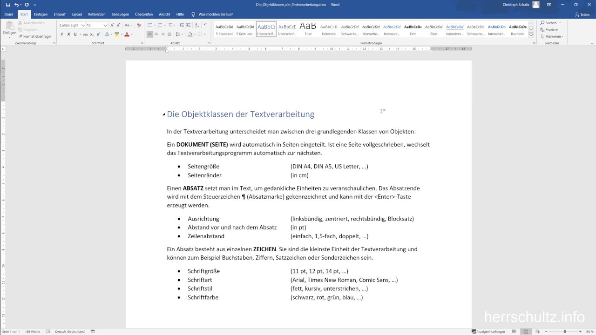Open Ersetzen replace tool
Viewport: 596px width, 335px height.
[x=549, y=29]
